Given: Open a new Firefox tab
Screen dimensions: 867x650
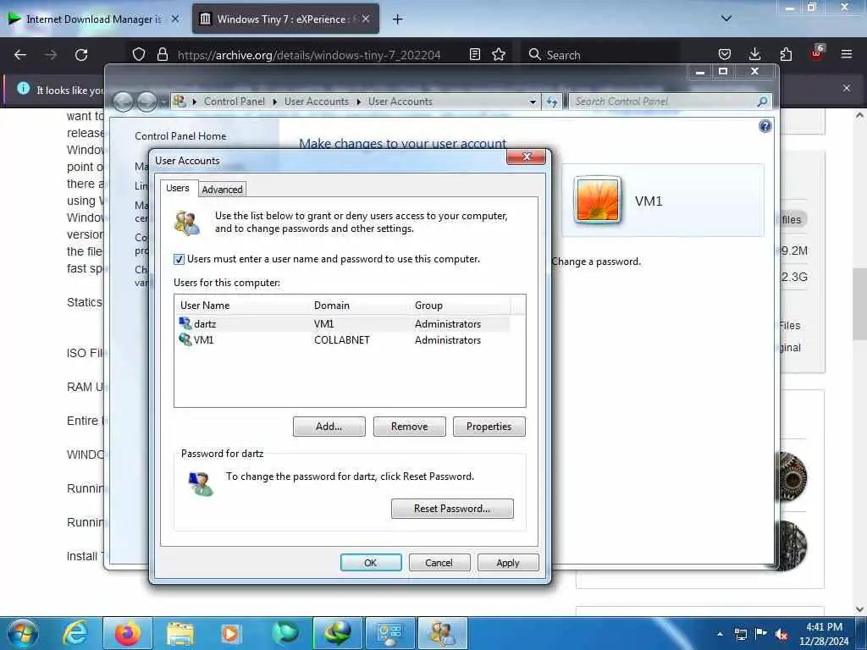Looking at the screenshot, I should point(397,19).
